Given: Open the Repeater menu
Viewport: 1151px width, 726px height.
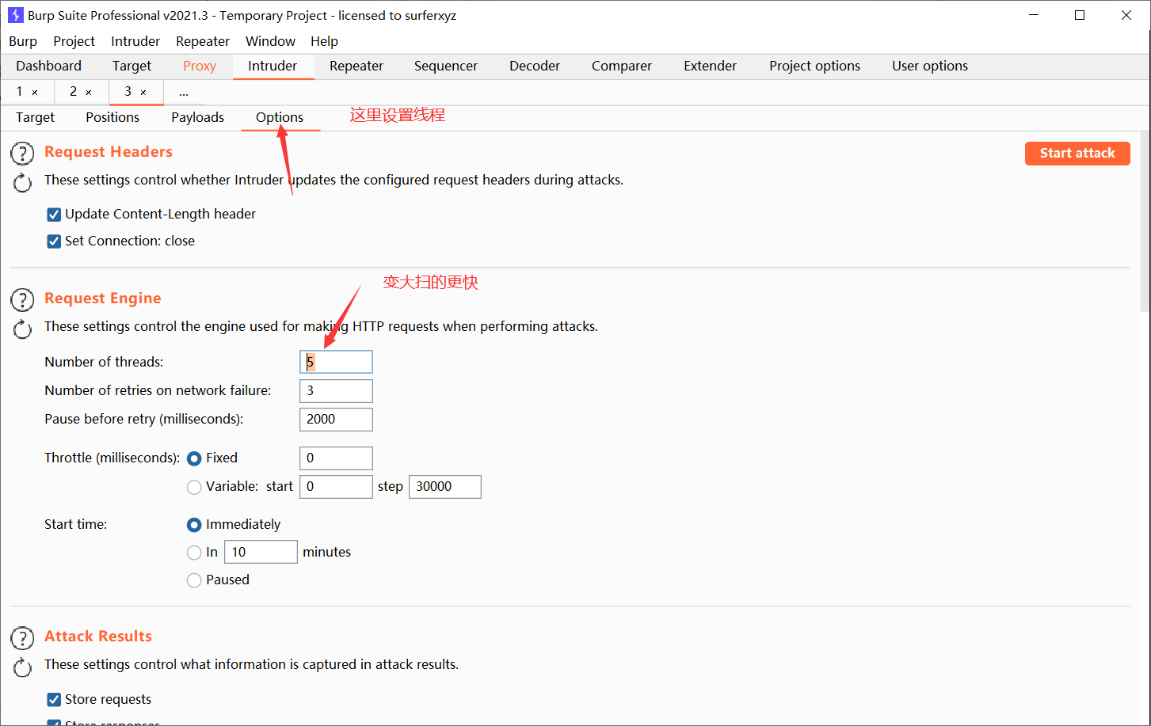Looking at the screenshot, I should [x=203, y=41].
